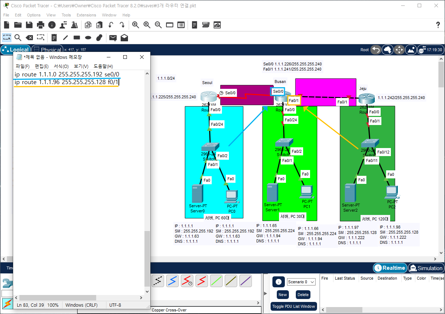
Task: Click the Server0 device
Action: pos(197,194)
